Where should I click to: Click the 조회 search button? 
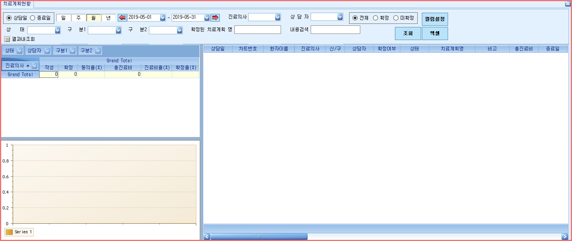[x=408, y=33]
